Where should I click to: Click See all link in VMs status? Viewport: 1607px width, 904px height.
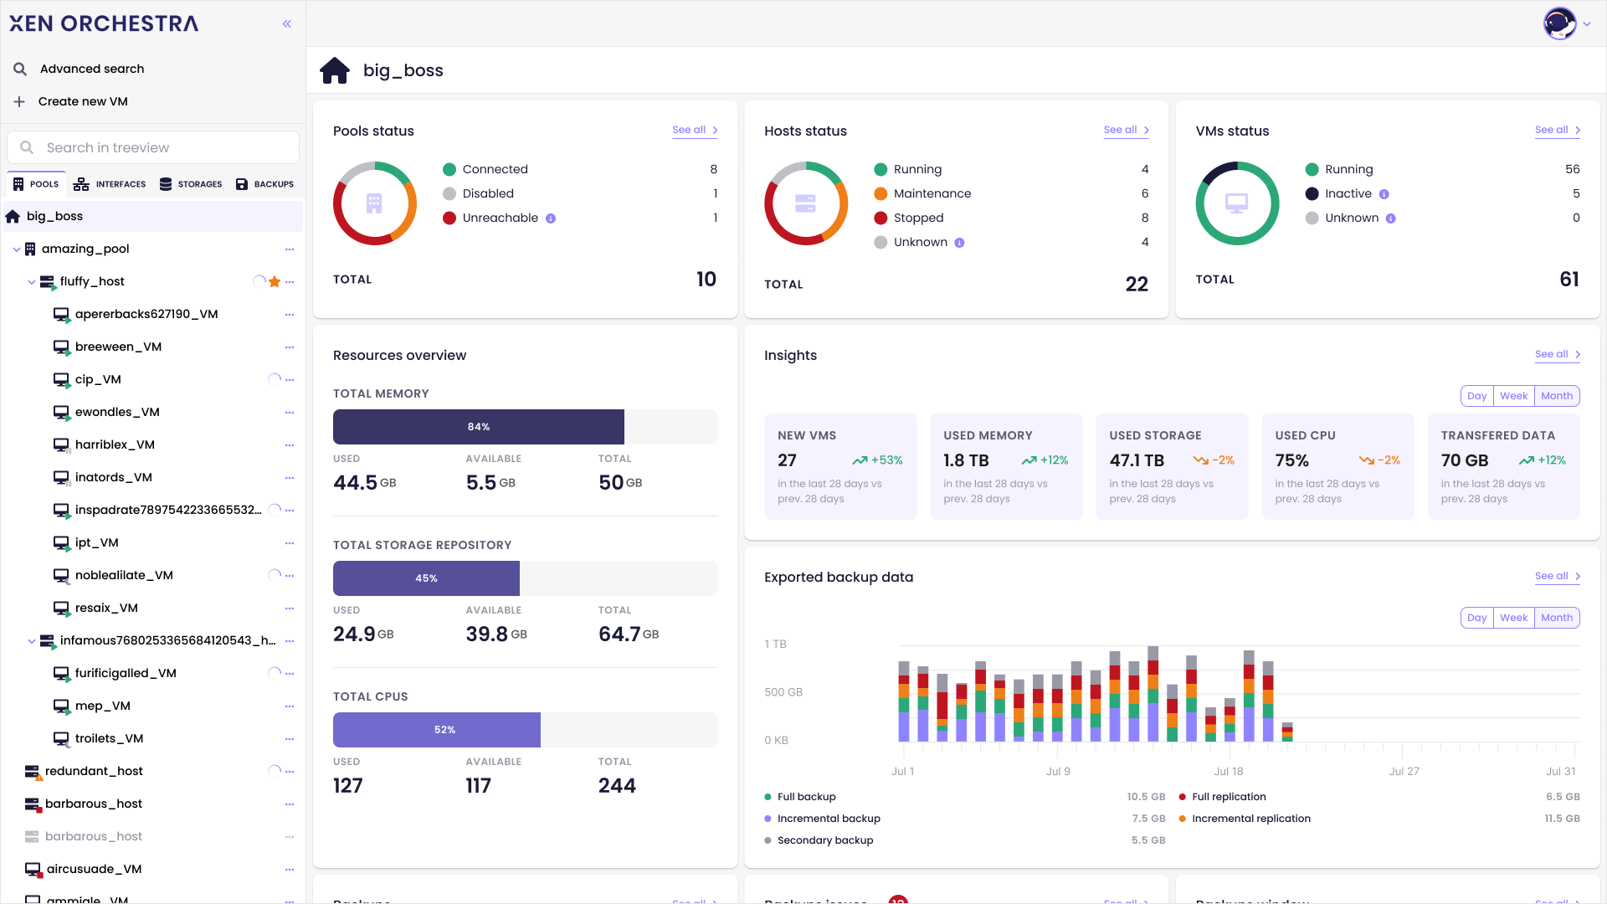[x=1558, y=129]
